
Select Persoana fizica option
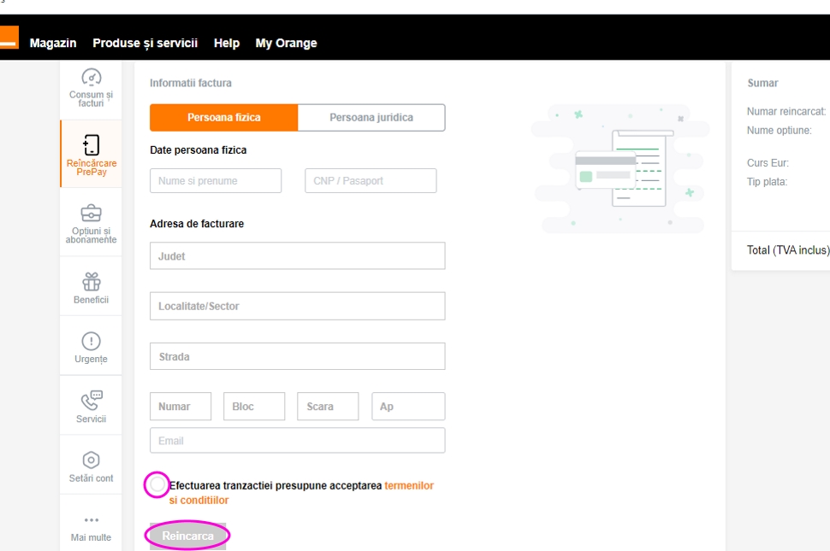(x=223, y=118)
